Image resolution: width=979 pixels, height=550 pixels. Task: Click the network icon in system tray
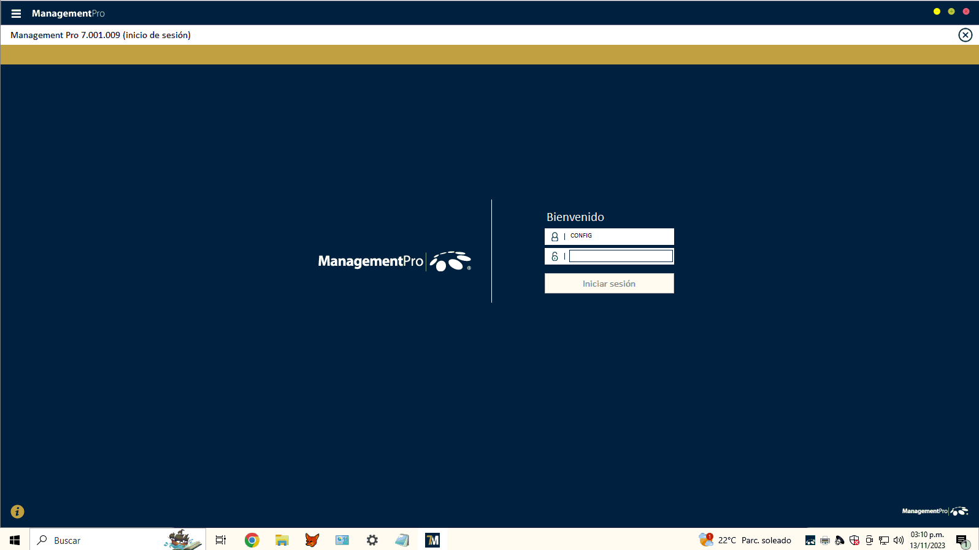click(884, 540)
